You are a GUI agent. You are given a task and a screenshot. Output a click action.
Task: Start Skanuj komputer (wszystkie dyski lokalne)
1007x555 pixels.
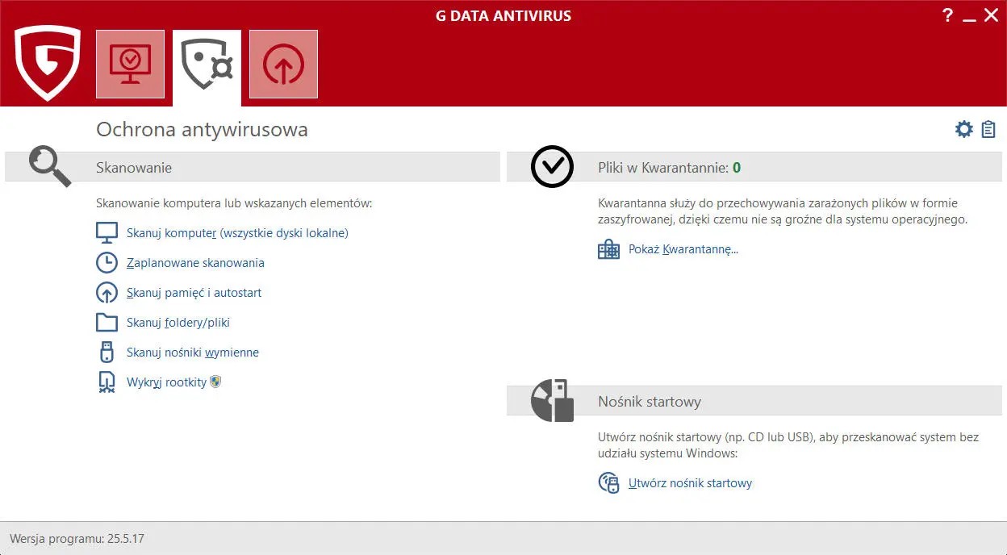[x=237, y=233]
